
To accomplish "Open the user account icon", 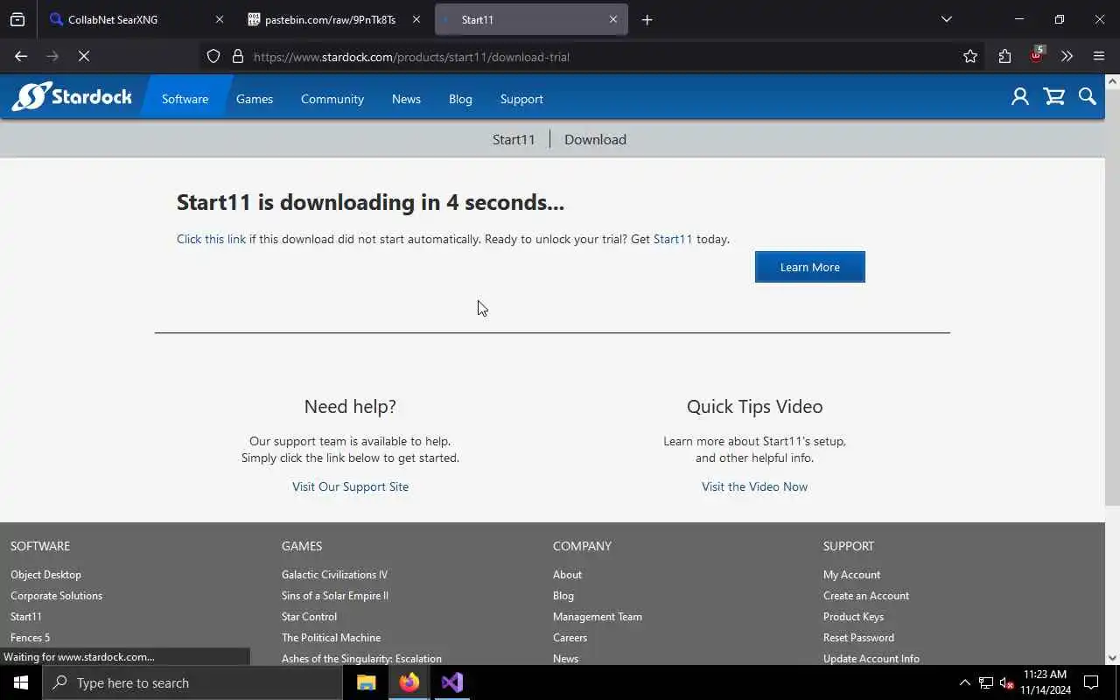I will pyautogui.click(x=1020, y=97).
